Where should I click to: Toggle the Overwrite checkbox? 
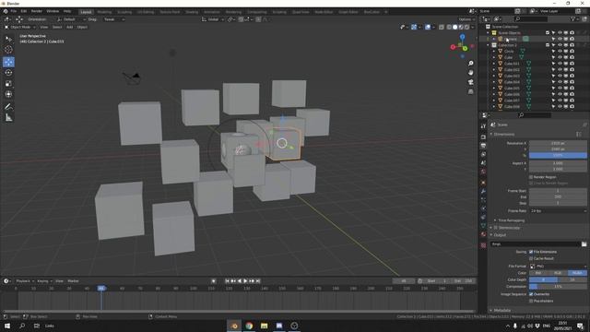tap(531, 294)
